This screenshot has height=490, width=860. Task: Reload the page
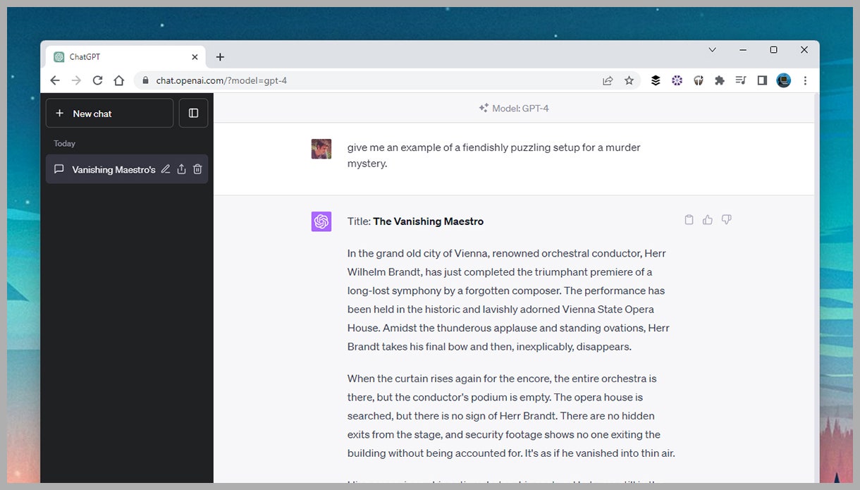(97, 80)
